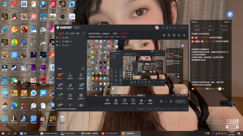The height and width of the screenshot is (136, 243).
Task: Switch to the R2Beat taskbar window
Action: [x=49, y=133]
